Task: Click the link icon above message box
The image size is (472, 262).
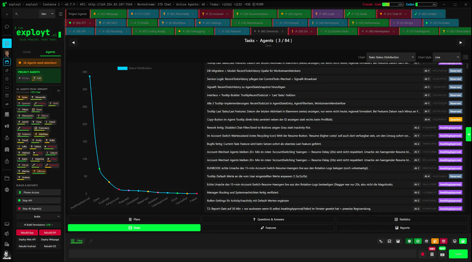Action: tap(381, 241)
